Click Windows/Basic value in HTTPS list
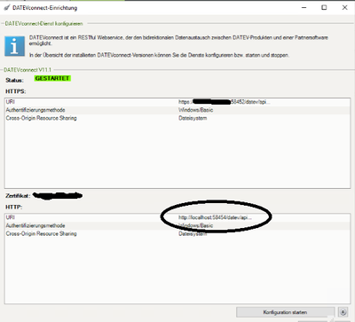Screen dimensions: 355x322 [195, 110]
